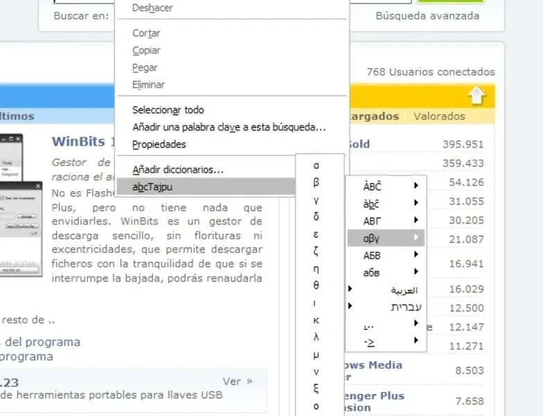Follow the Ver » link
The image size is (543, 416).
[x=238, y=381]
